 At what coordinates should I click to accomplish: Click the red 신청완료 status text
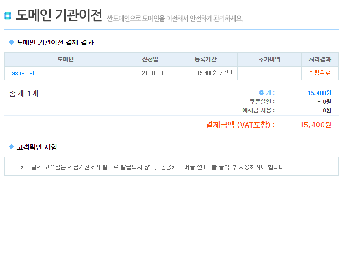(320, 73)
